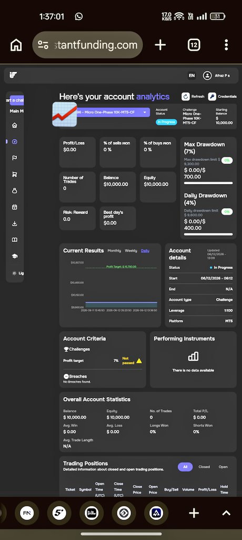Open the browser three-dot menu
Image resolution: width=242 pixels, height=540 pixels.
226,45
